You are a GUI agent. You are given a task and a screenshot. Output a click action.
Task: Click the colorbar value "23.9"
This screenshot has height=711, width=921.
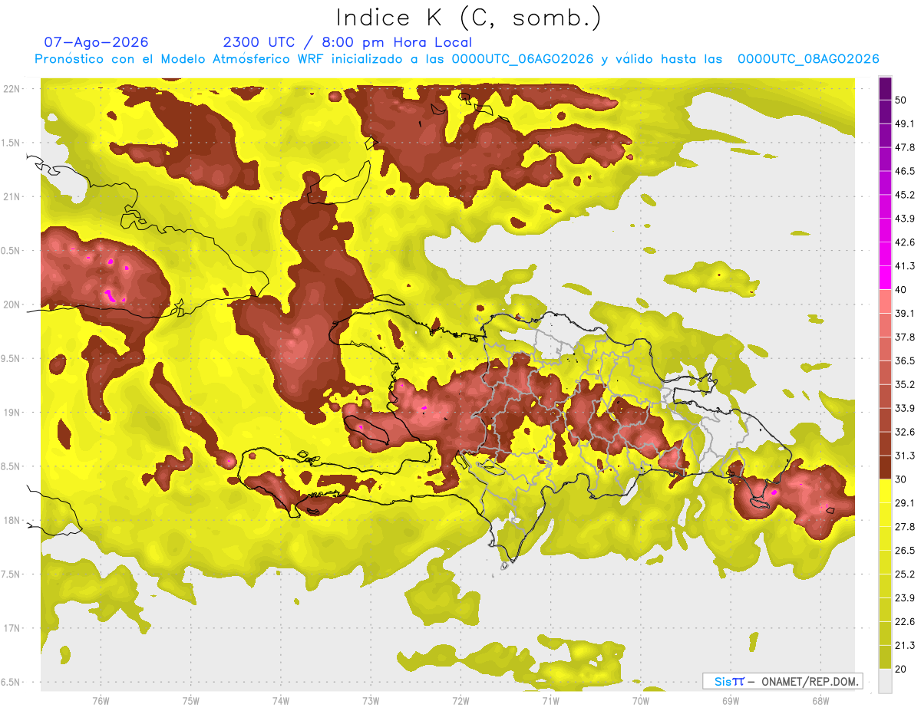tap(905, 597)
